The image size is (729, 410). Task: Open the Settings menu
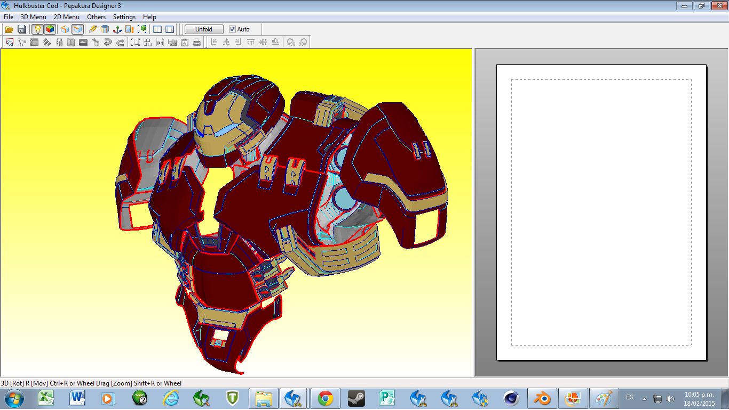click(124, 17)
